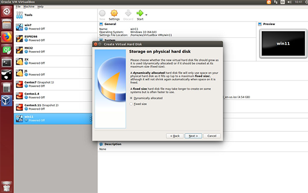308x193 pixels.
Task: Click the ZX machine OS icon
Action: click(x=20, y=62)
